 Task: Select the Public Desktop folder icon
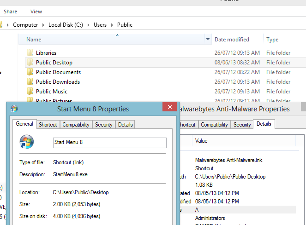[30, 63]
